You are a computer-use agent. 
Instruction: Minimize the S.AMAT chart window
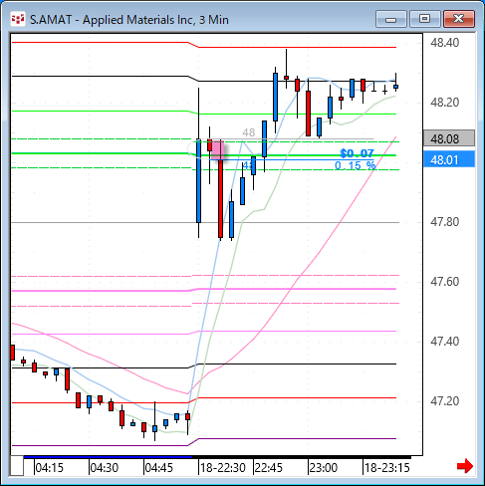391,19
